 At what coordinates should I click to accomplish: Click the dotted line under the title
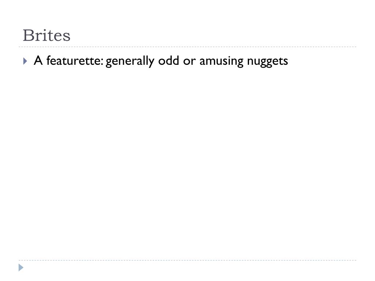coord(187,47)
